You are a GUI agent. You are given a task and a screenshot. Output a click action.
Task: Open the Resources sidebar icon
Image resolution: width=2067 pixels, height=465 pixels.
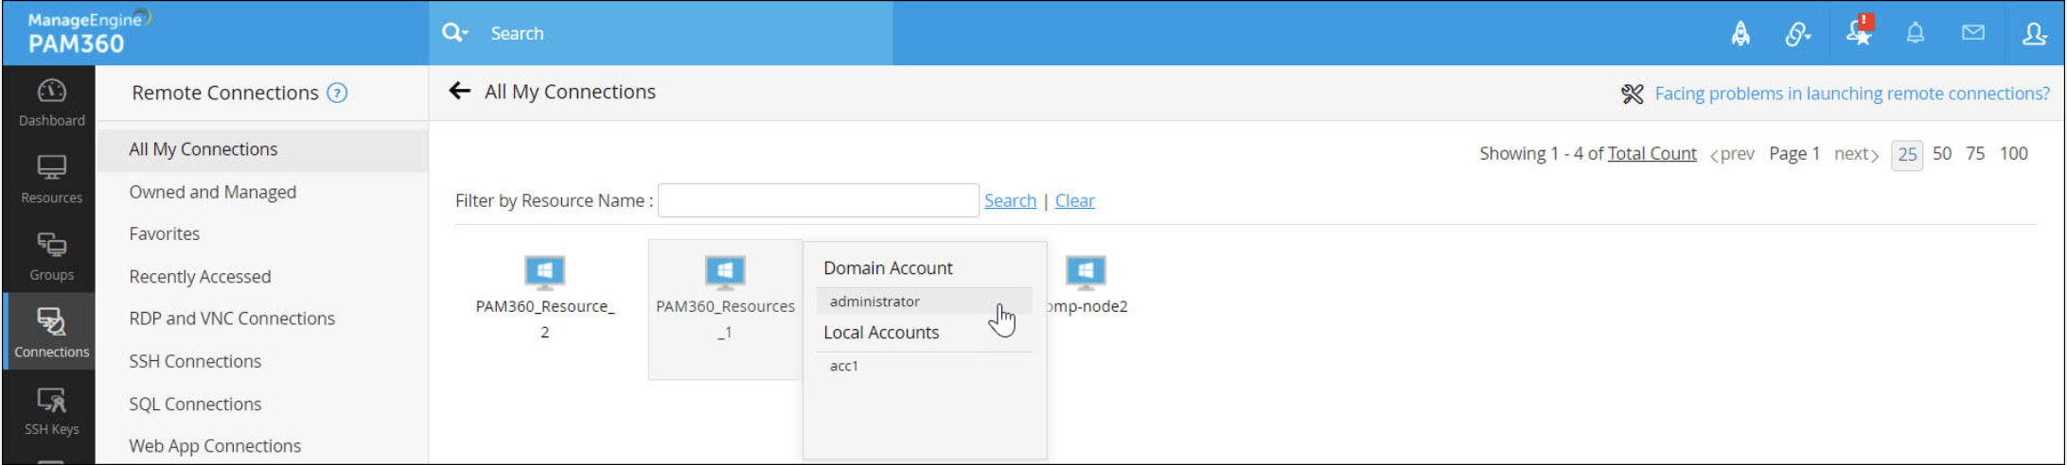[x=51, y=180]
